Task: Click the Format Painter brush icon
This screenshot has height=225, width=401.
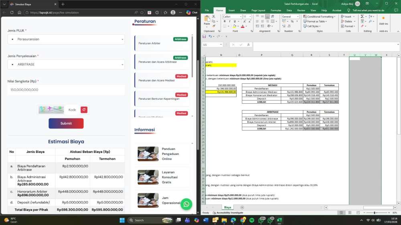Action: 214,26
